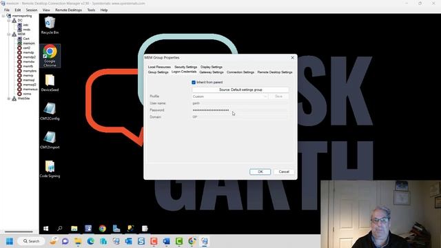The height and width of the screenshot is (248, 441).
Task: Click the Source: Default settings group button
Action: 240,90
